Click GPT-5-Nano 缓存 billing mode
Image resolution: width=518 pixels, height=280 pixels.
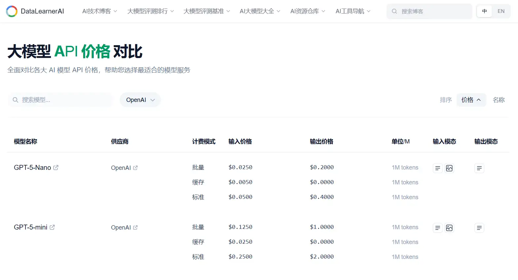point(198,182)
